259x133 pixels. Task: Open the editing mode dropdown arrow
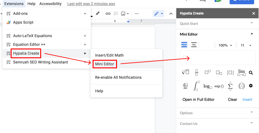coord(162,13)
